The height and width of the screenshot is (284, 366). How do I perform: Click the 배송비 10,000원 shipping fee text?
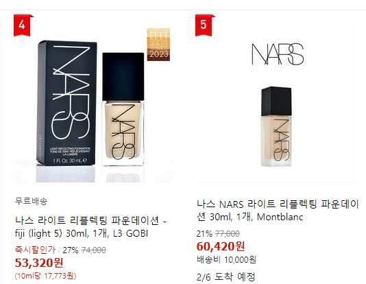226,259
